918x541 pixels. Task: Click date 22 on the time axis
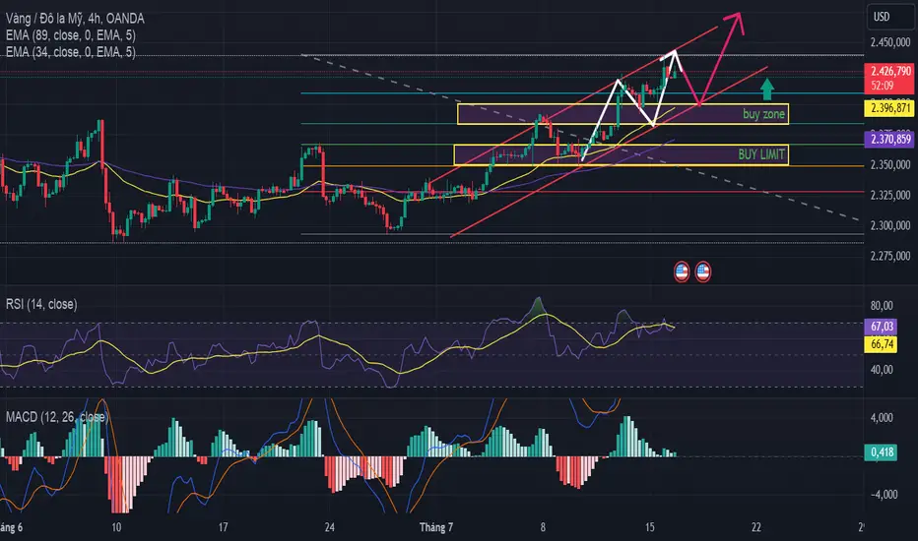point(756,527)
